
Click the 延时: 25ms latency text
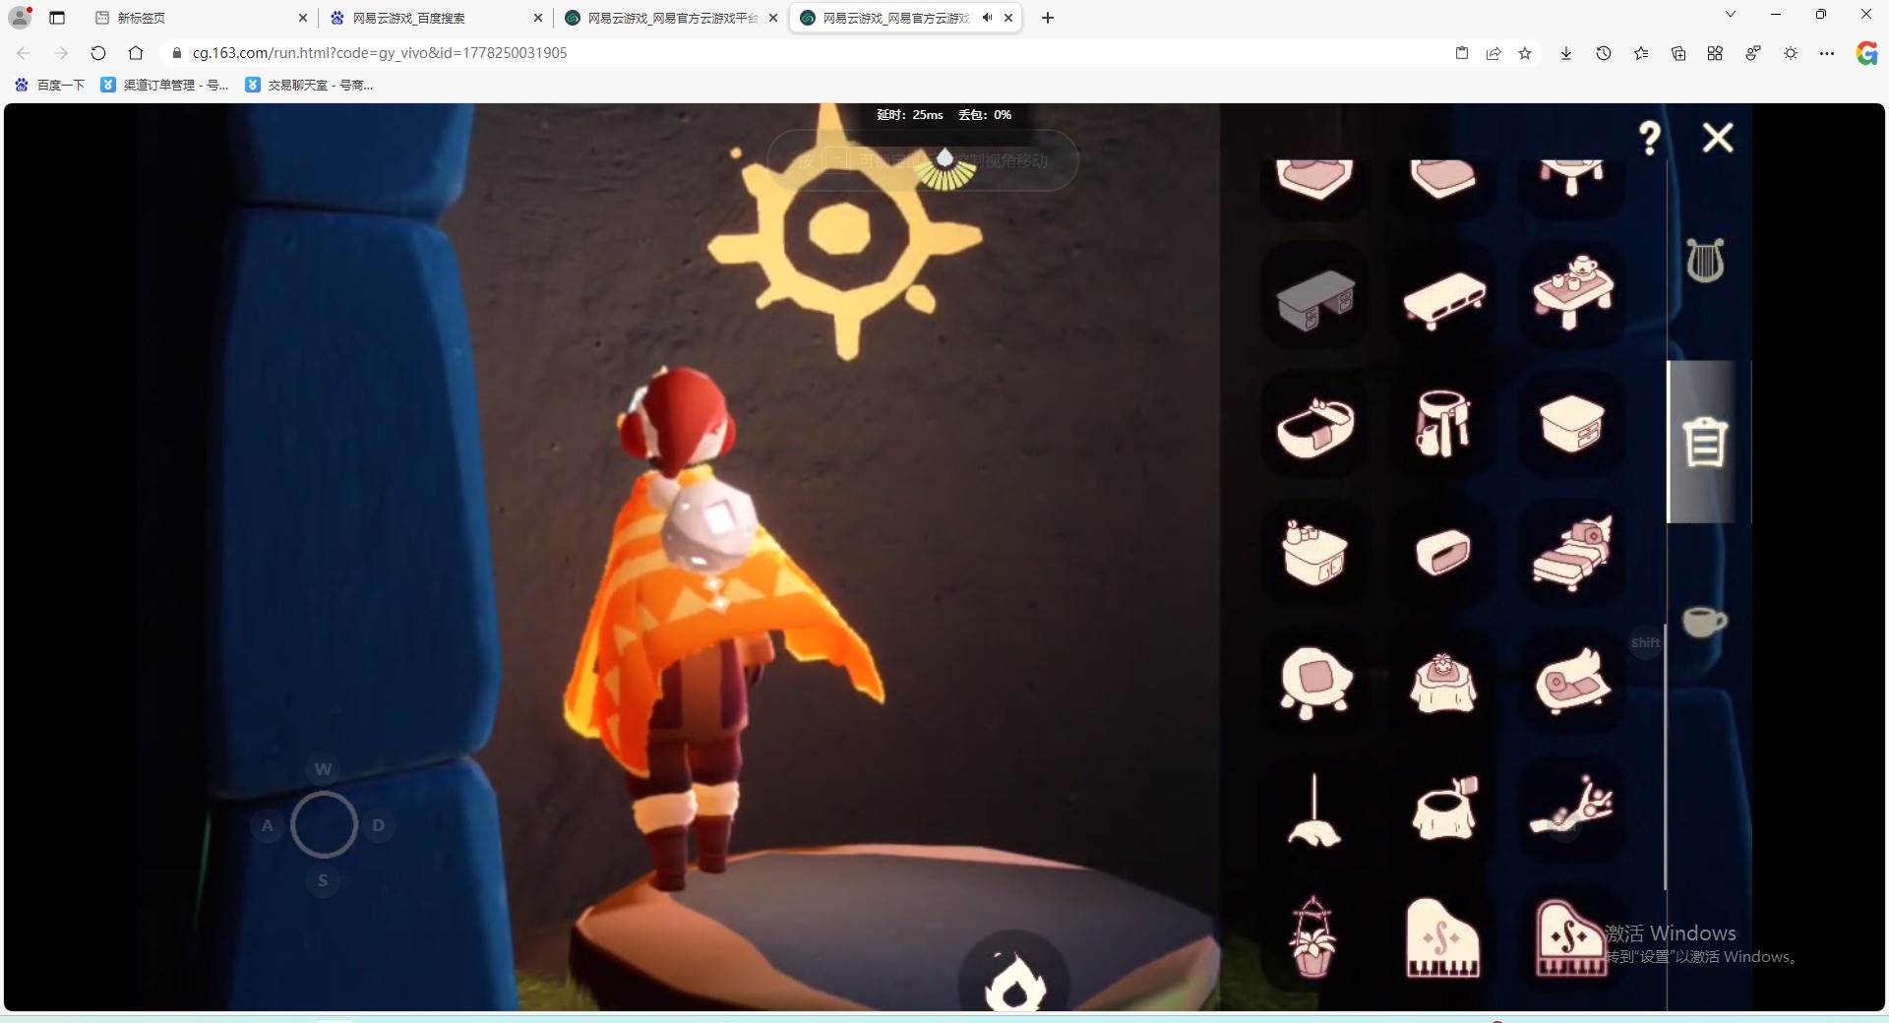(x=910, y=115)
